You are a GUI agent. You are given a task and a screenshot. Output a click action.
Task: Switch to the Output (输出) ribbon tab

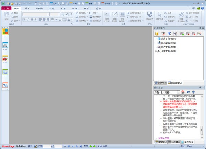point(98,8)
